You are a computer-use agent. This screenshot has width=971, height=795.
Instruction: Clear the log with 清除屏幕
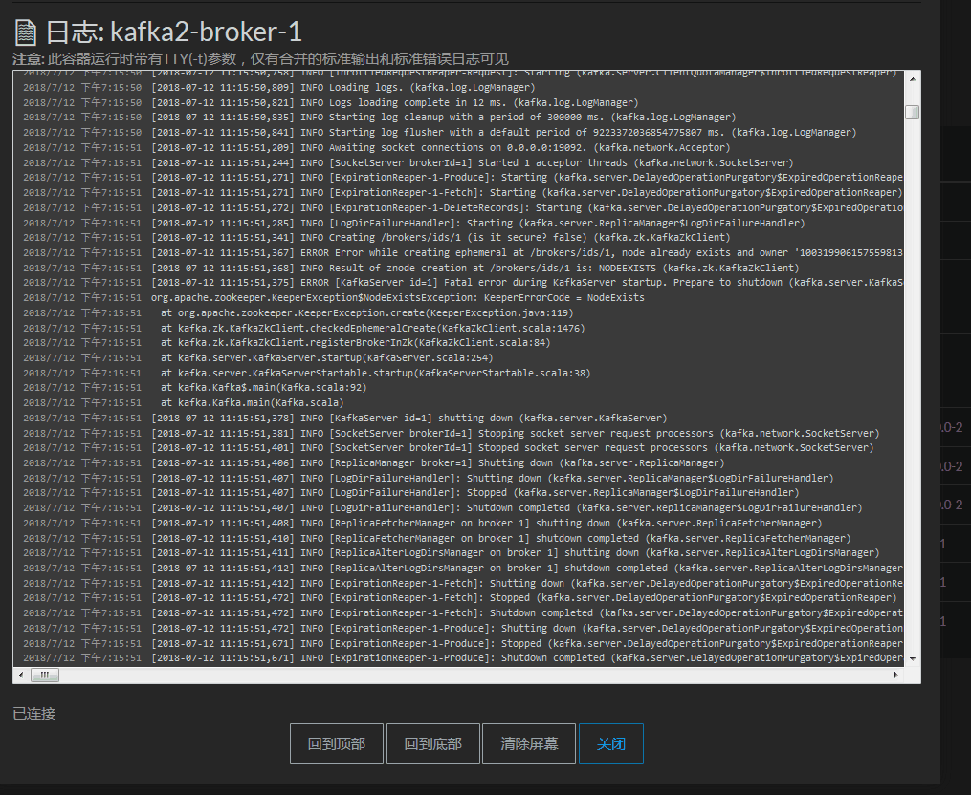pyautogui.click(x=529, y=743)
